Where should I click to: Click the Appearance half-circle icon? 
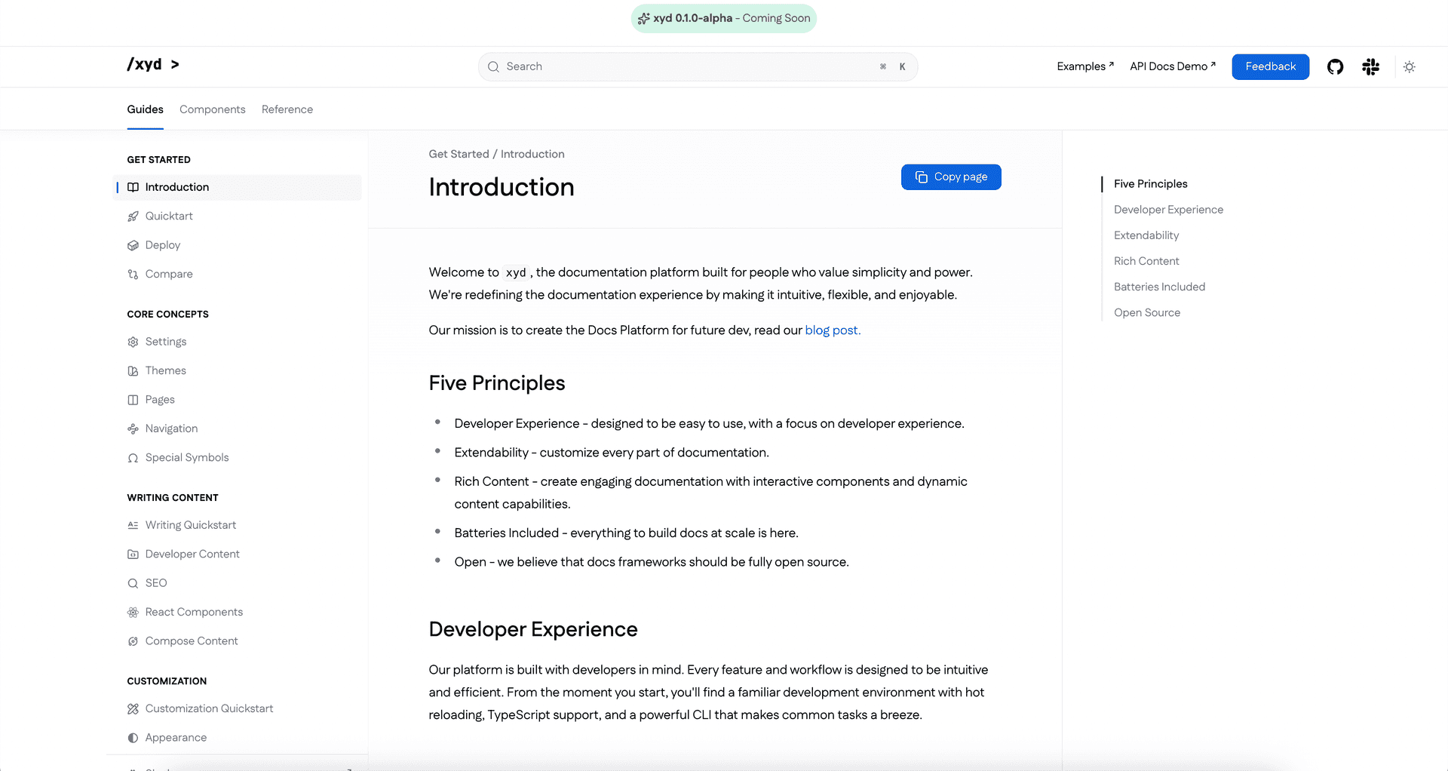133,738
